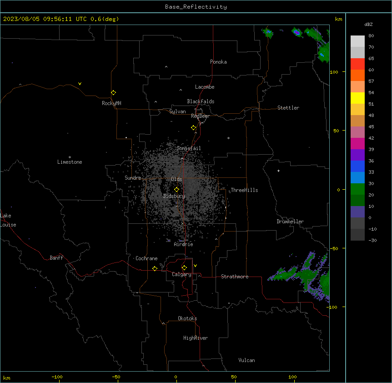The image size is (392, 383).
Task: Click the blue-cored storm cell near the top edge
Action: (x=297, y=32)
